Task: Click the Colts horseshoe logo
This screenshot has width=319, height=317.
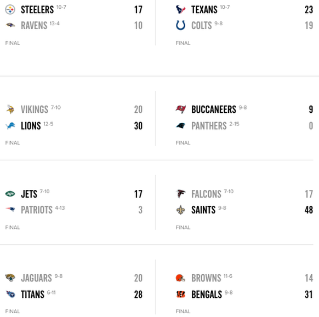Action: 181,25
